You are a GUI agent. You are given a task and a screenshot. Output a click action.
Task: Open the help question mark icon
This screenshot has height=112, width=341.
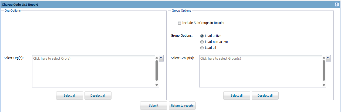[x=337, y=5]
